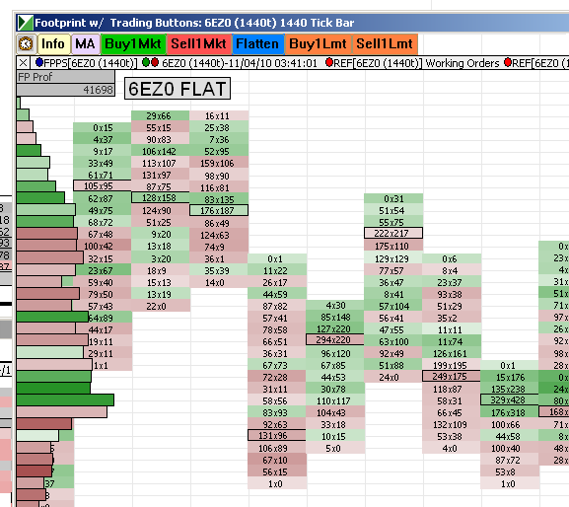Click the X close legend box
The width and height of the screenshot is (569, 507).
[23, 63]
